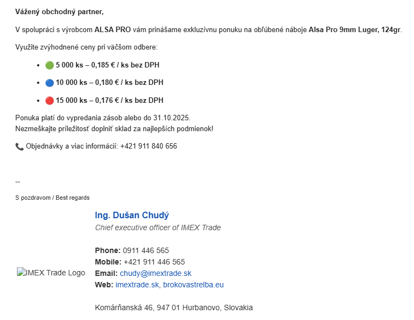Click the IMEX Trade Logo image placeholder
Image resolution: width=414 pixels, height=320 pixels.
point(51,273)
